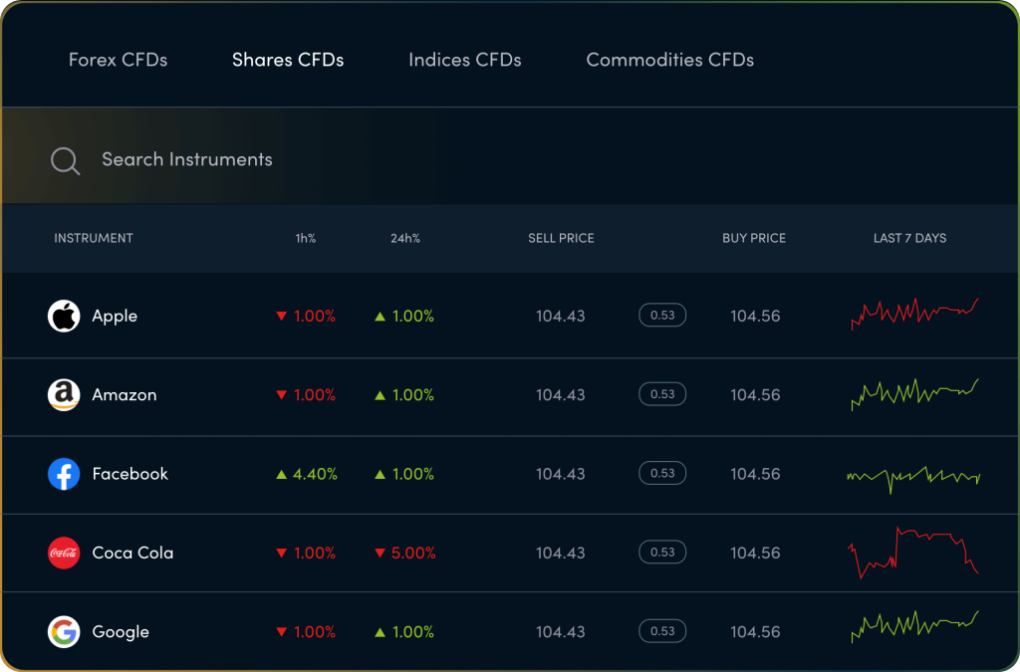The width and height of the screenshot is (1020, 672).
Task: Click Coca Cola's 5.00% daily change
Action: (413, 554)
